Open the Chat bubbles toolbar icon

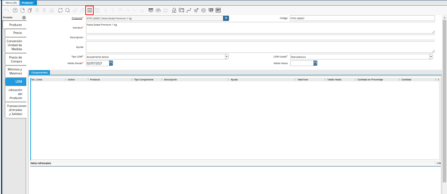[x=82, y=10]
